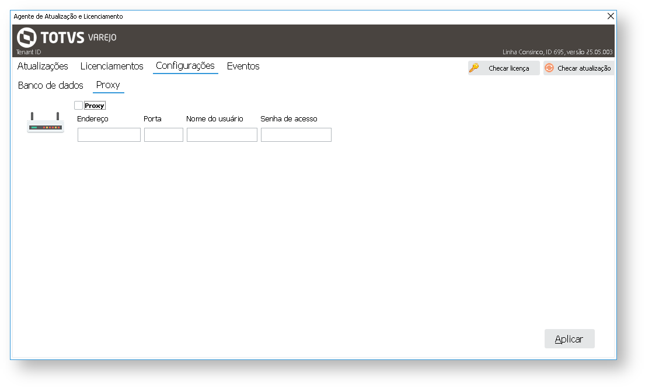The height and width of the screenshot is (388, 645).
Task: Click the Checar atualização button
Action: 579,68
